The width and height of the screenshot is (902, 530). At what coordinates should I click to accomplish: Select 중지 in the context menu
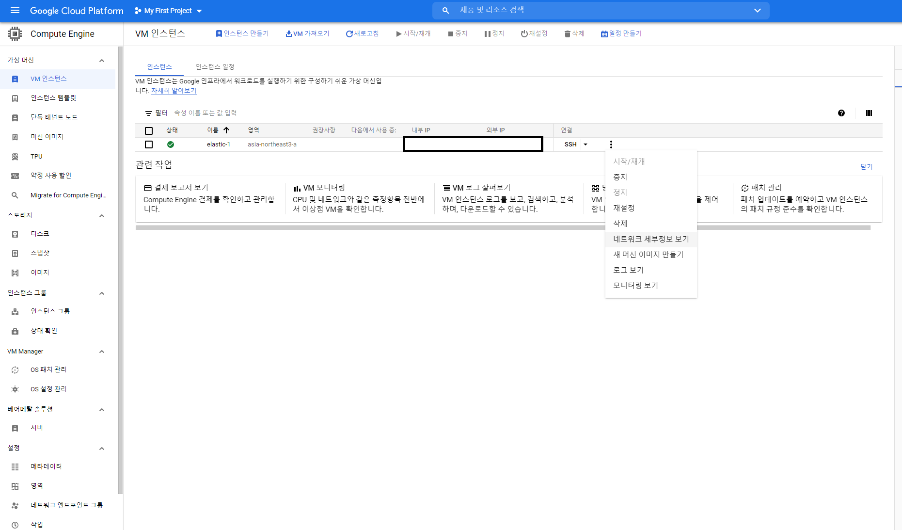pos(651,177)
